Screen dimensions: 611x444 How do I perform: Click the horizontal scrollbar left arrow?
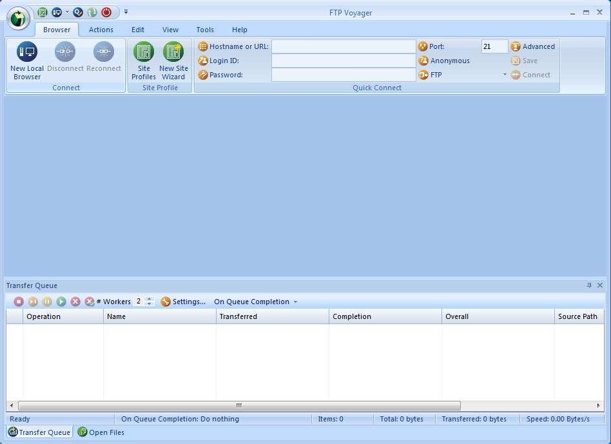(12, 405)
